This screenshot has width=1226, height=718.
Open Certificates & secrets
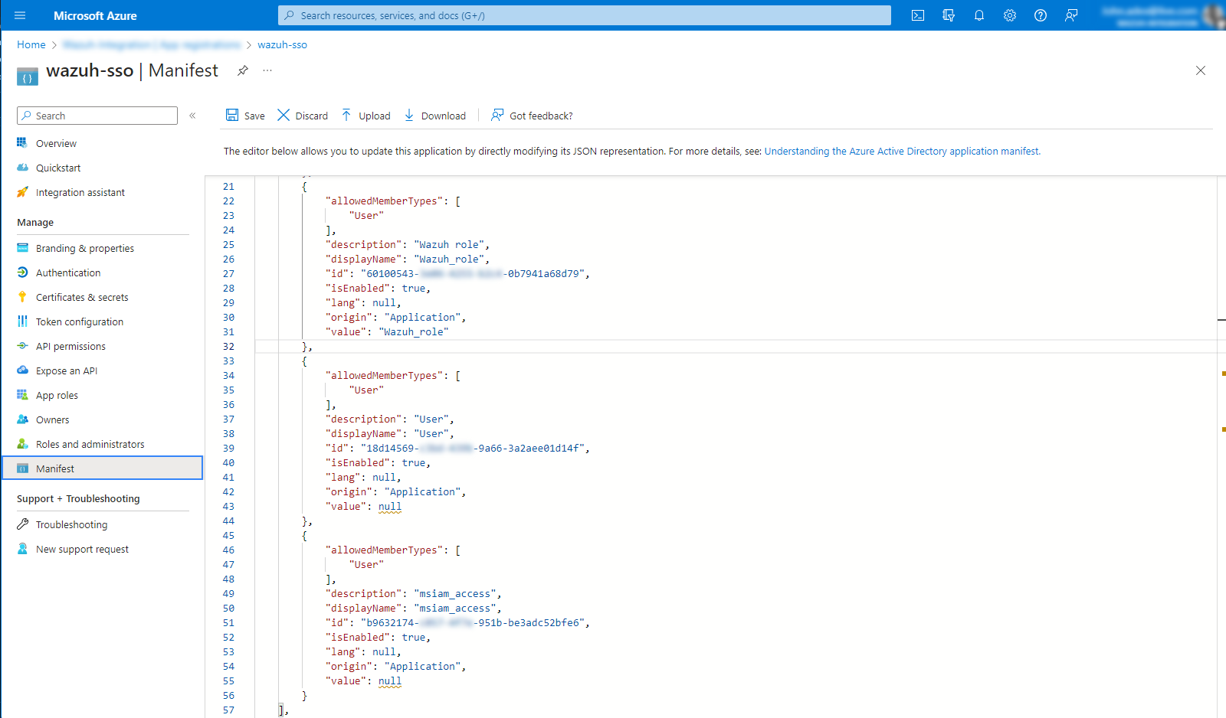pyautogui.click(x=82, y=297)
